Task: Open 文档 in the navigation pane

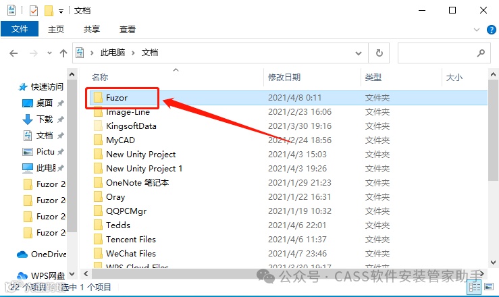Action: [x=45, y=136]
